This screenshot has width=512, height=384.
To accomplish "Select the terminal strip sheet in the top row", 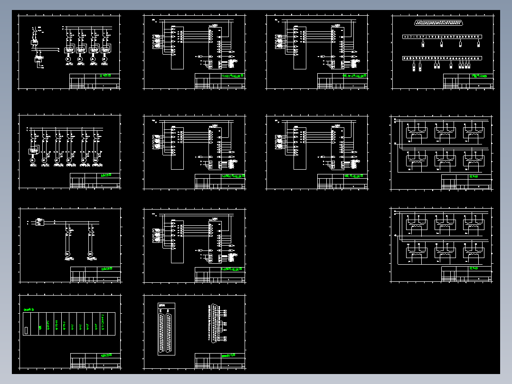I will tap(443, 52).
